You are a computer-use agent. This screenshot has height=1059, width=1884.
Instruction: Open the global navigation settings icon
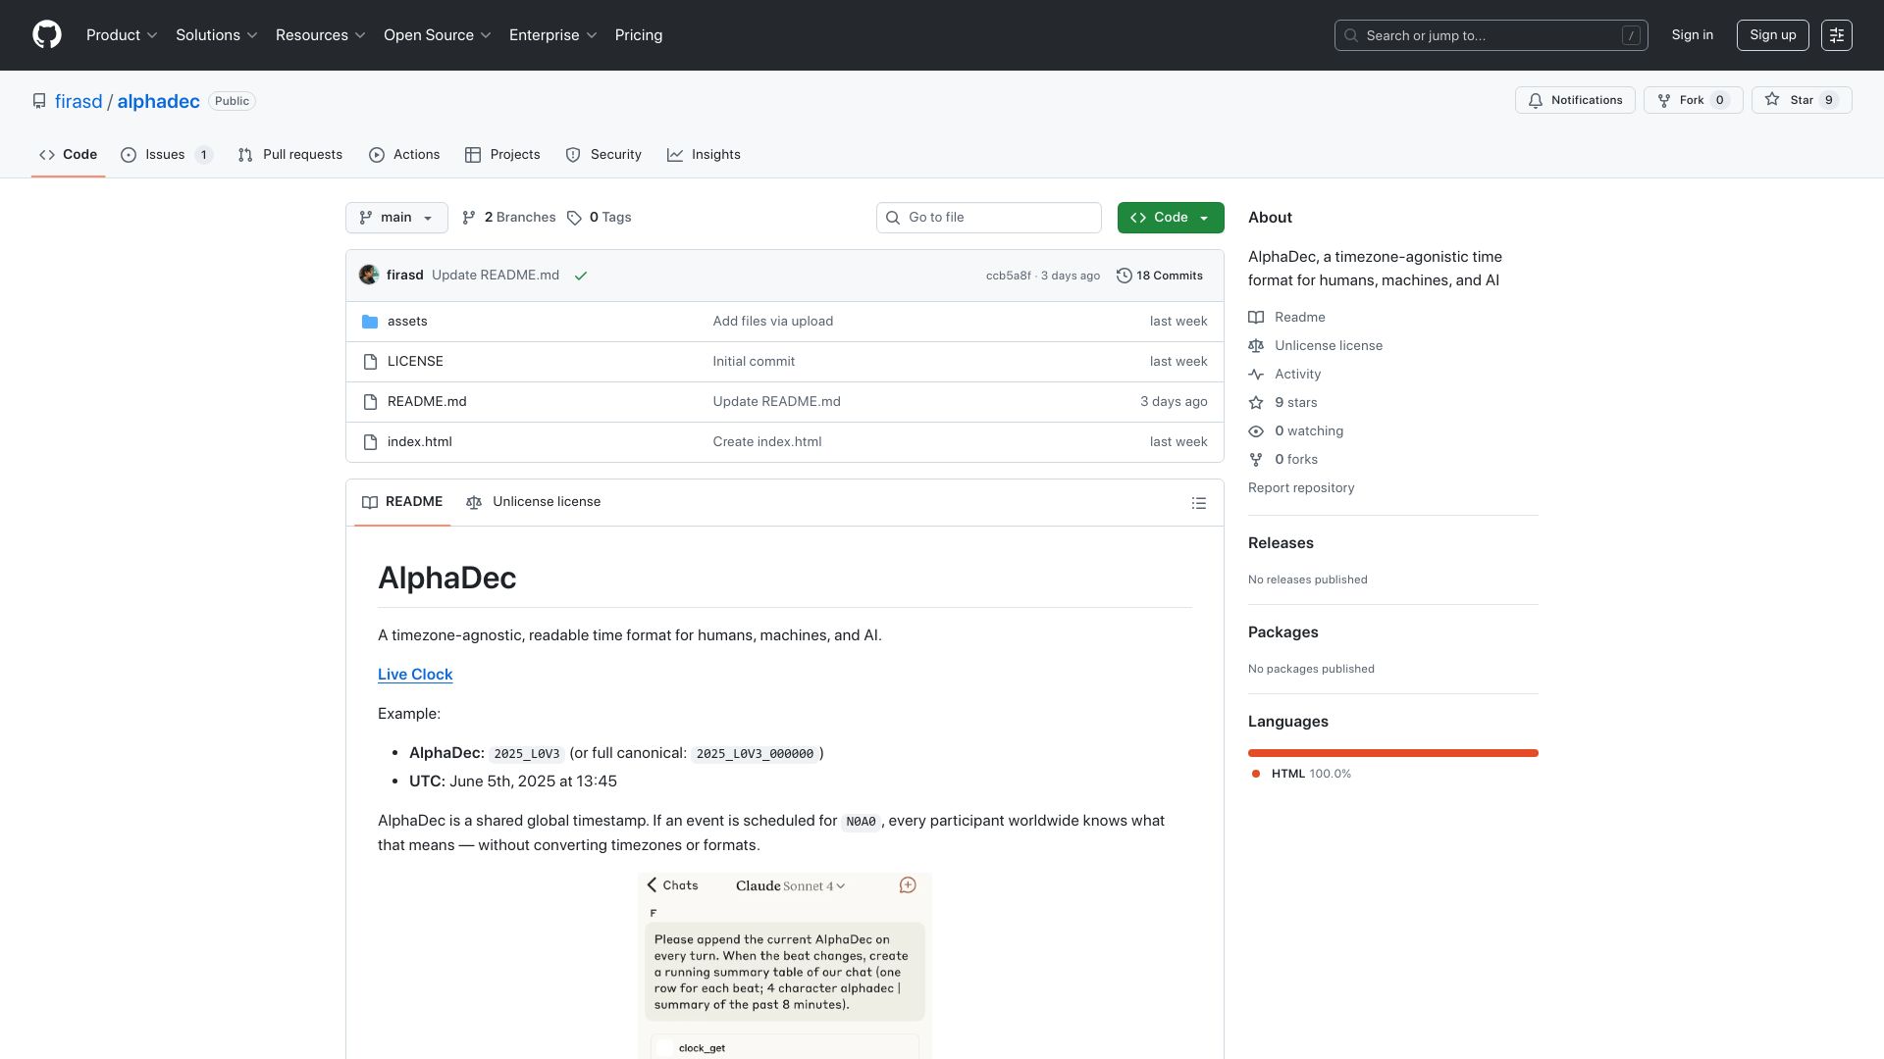(1836, 35)
